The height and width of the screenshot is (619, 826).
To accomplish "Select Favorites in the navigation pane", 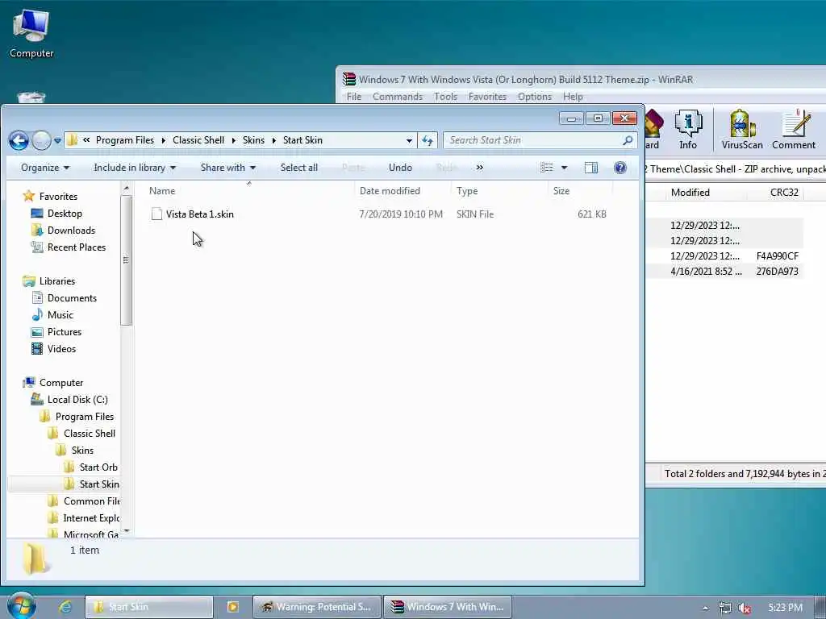I will point(58,197).
